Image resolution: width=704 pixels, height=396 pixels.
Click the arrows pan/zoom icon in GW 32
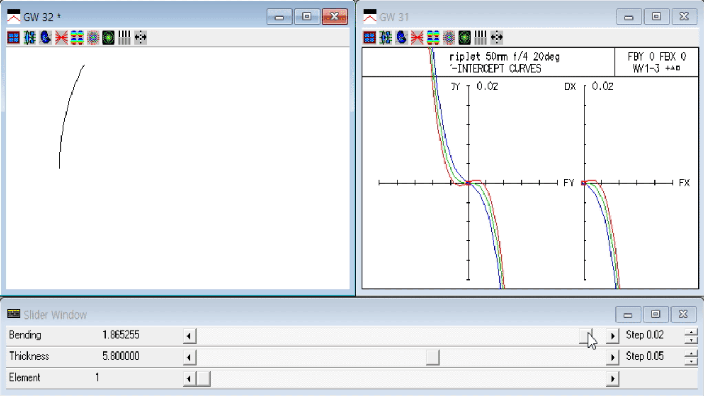[x=141, y=37]
